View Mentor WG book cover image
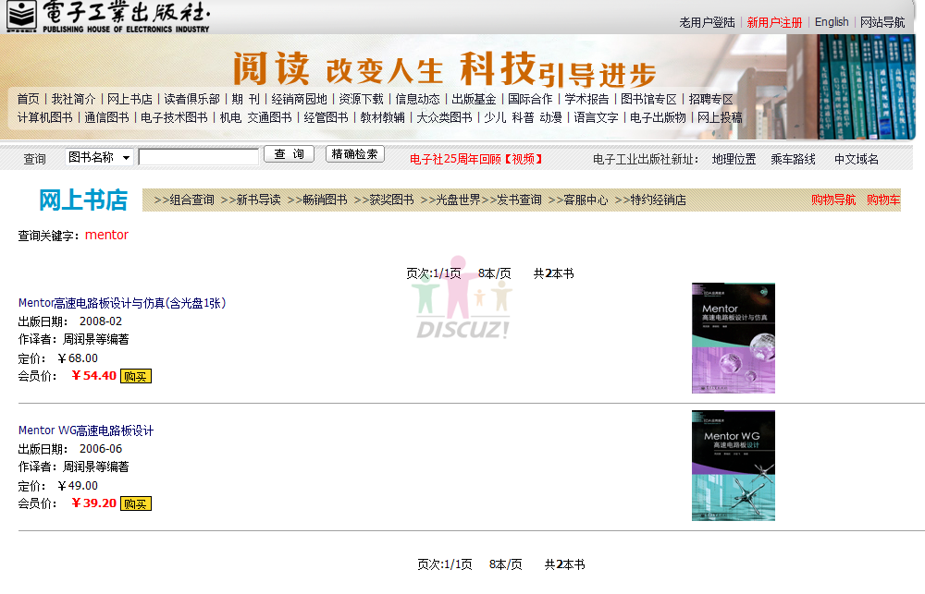This screenshot has height=594, width=925. pyautogui.click(x=734, y=466)
